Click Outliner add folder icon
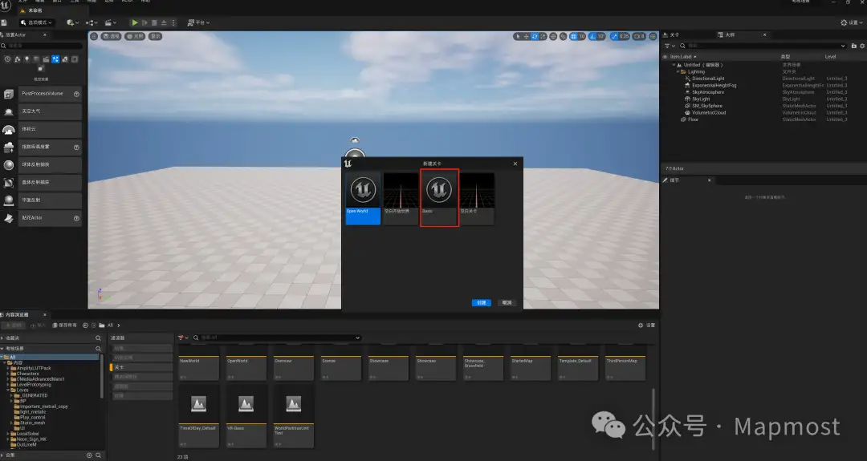867x461 pixels. 853,46
